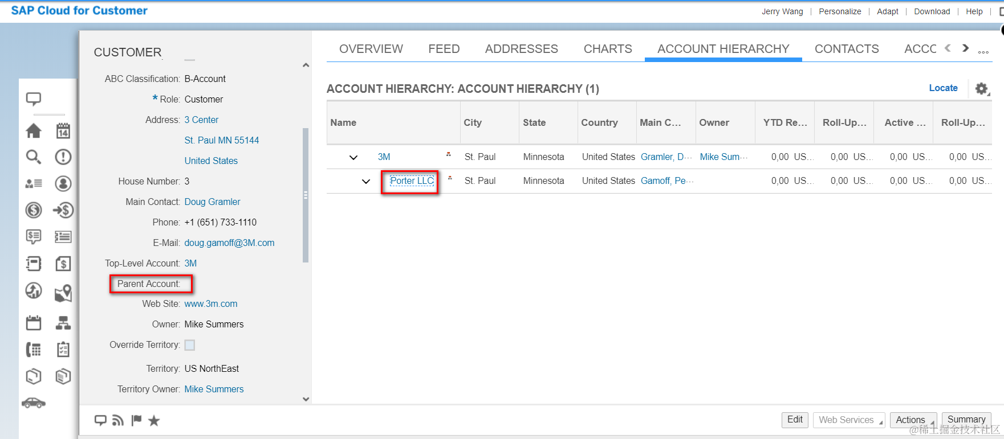Click the Download link in the header
The width and height of the screenshot is (1004, 439).
click(932, 11)
